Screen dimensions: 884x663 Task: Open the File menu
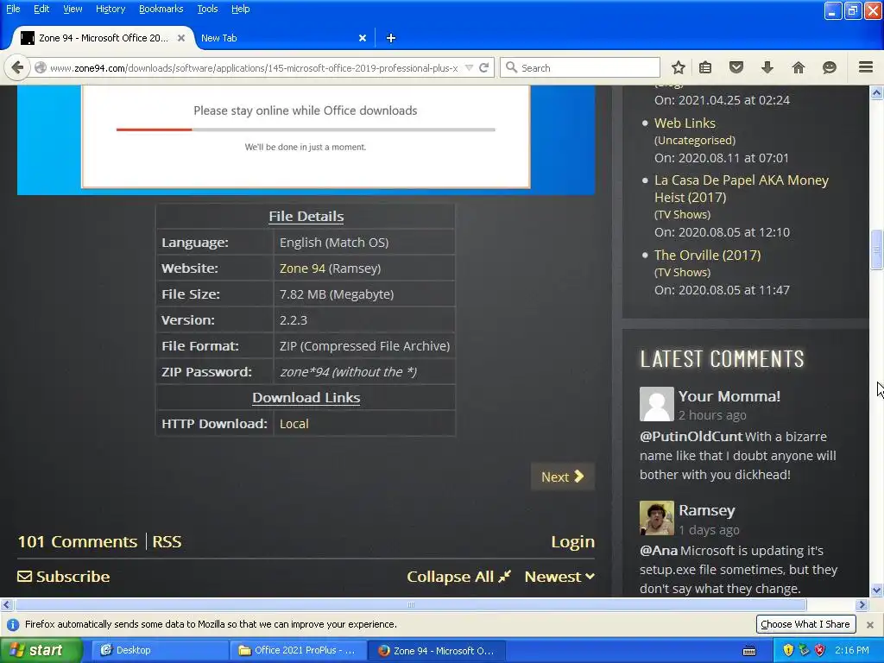13,9
